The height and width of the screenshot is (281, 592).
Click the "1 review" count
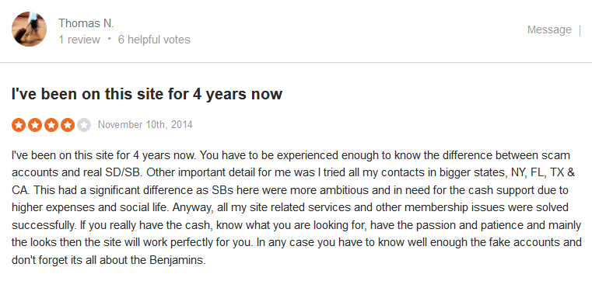pyautogui.click(x=79, y=40)
